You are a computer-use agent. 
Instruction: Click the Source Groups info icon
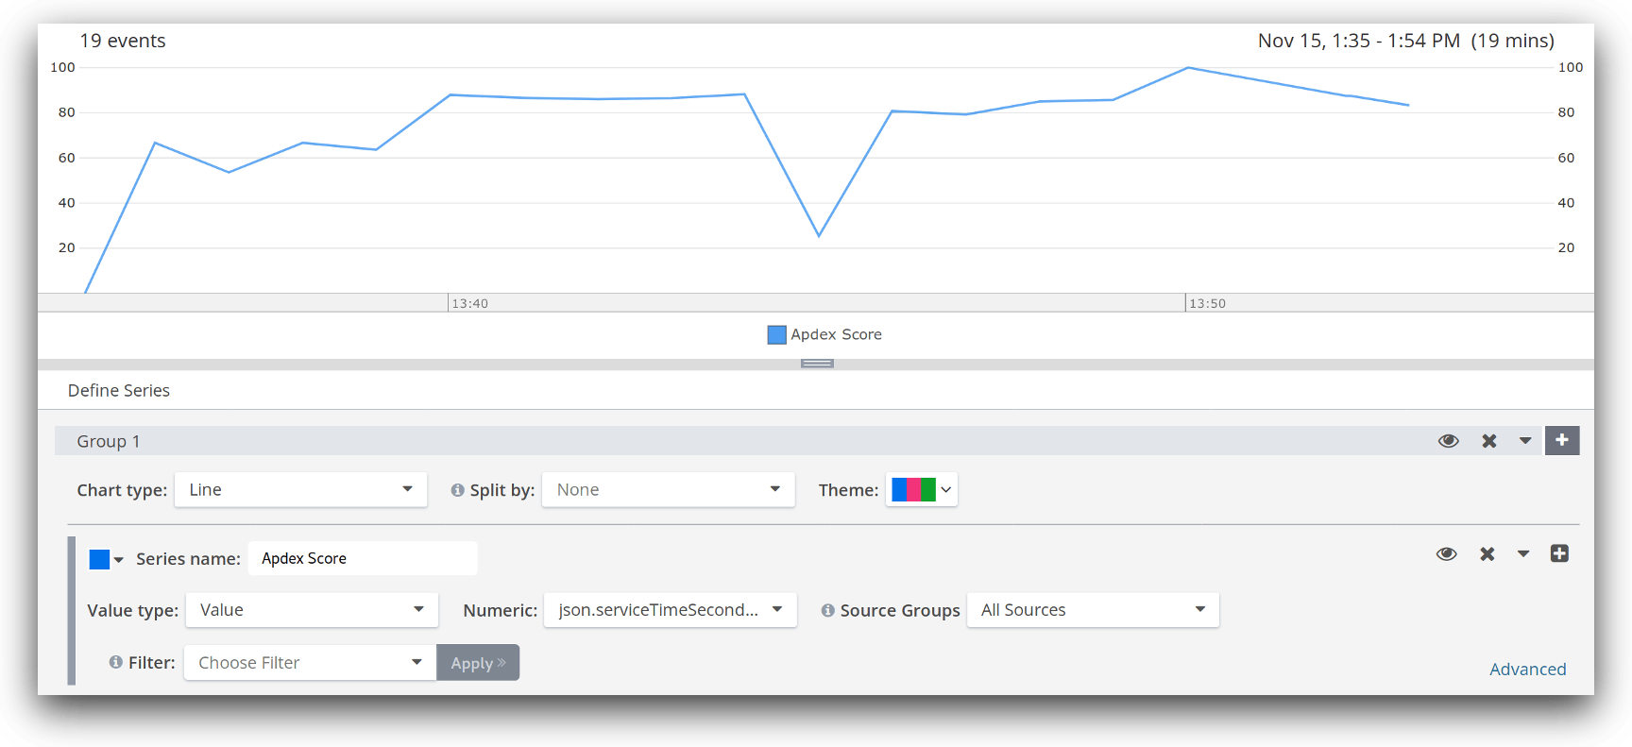click(828, 611)
